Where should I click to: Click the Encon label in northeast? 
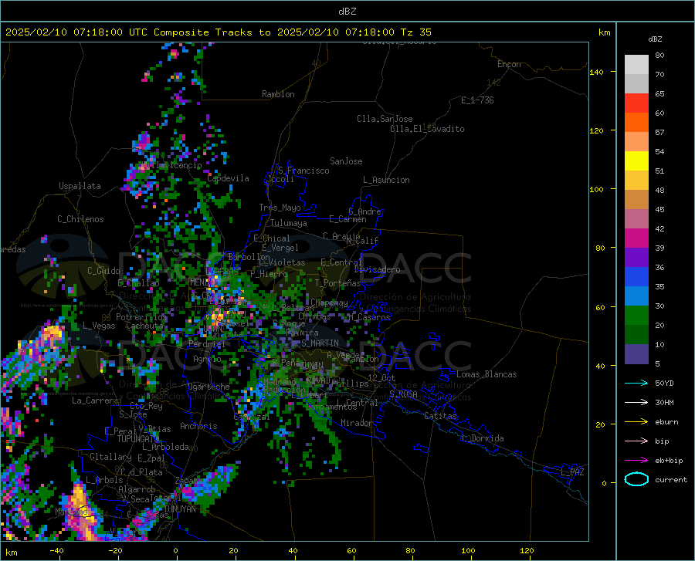pyautogui.click(x=510, y=64)
